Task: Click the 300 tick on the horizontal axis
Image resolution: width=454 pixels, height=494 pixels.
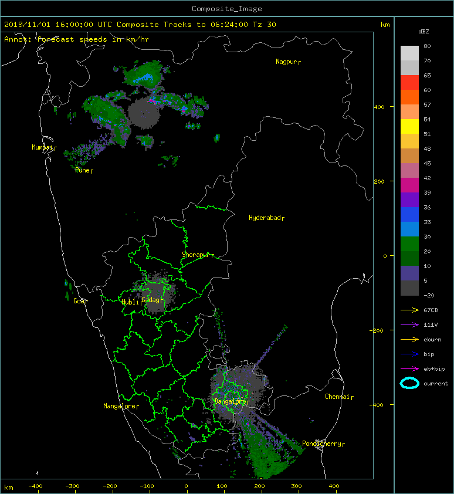Action: pos(296,486)
